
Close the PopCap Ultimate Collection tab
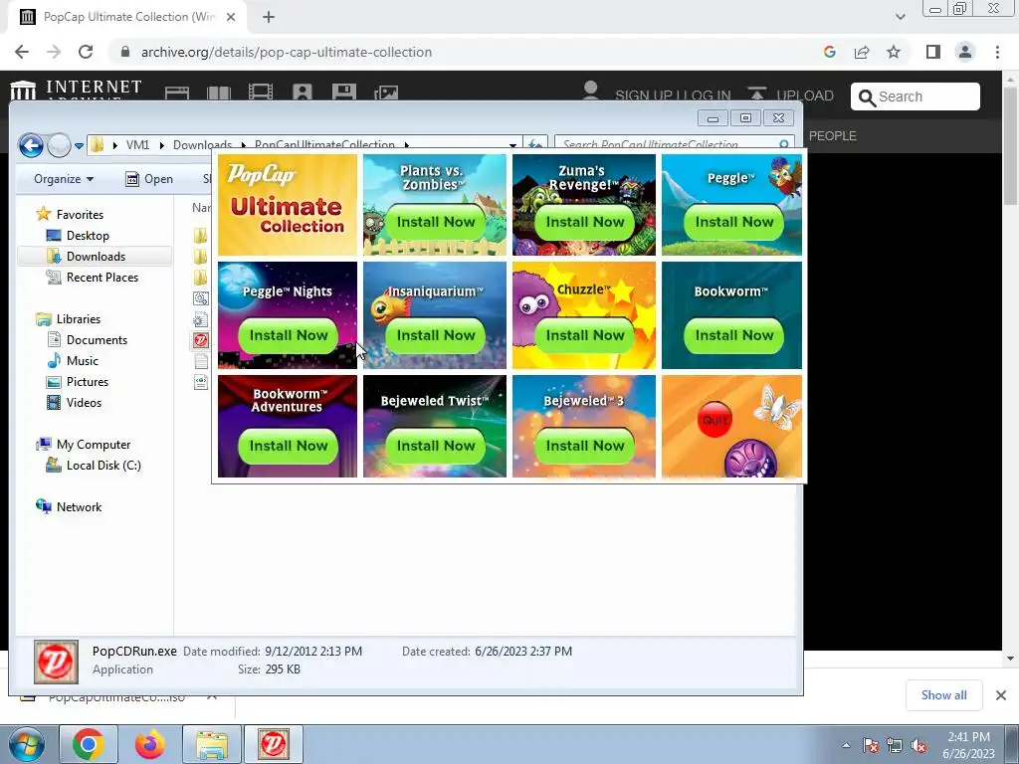(x=231, y=17)
